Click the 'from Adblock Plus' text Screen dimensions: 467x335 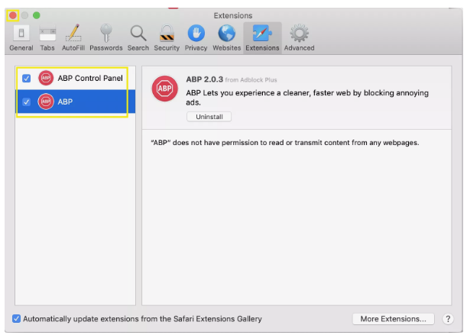251,80
